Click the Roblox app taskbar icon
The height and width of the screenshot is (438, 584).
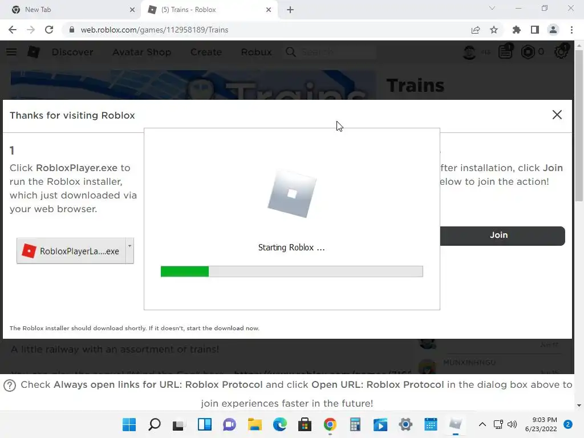(456, 424)
